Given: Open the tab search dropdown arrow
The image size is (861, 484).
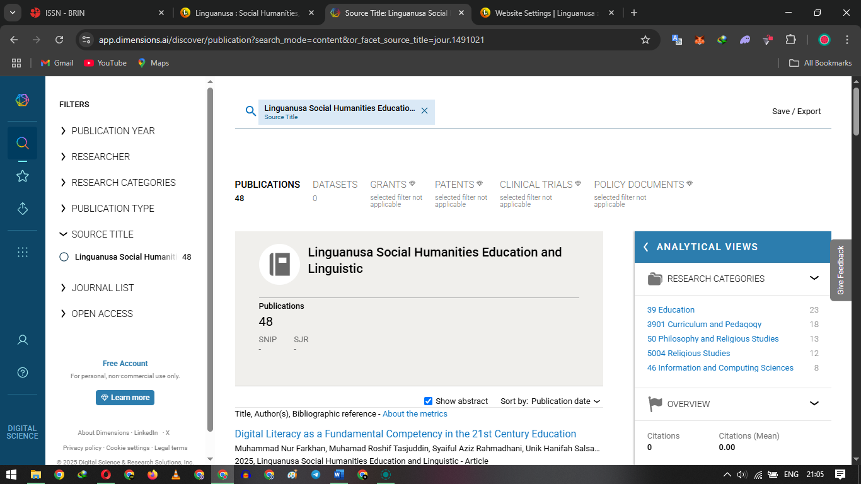Looking at the screenshot, I should pyautogui.click(x=12, y=13).
